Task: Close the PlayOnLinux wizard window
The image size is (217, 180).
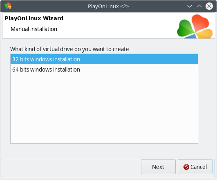Action: pyautogui.click(x=209, y=6)
